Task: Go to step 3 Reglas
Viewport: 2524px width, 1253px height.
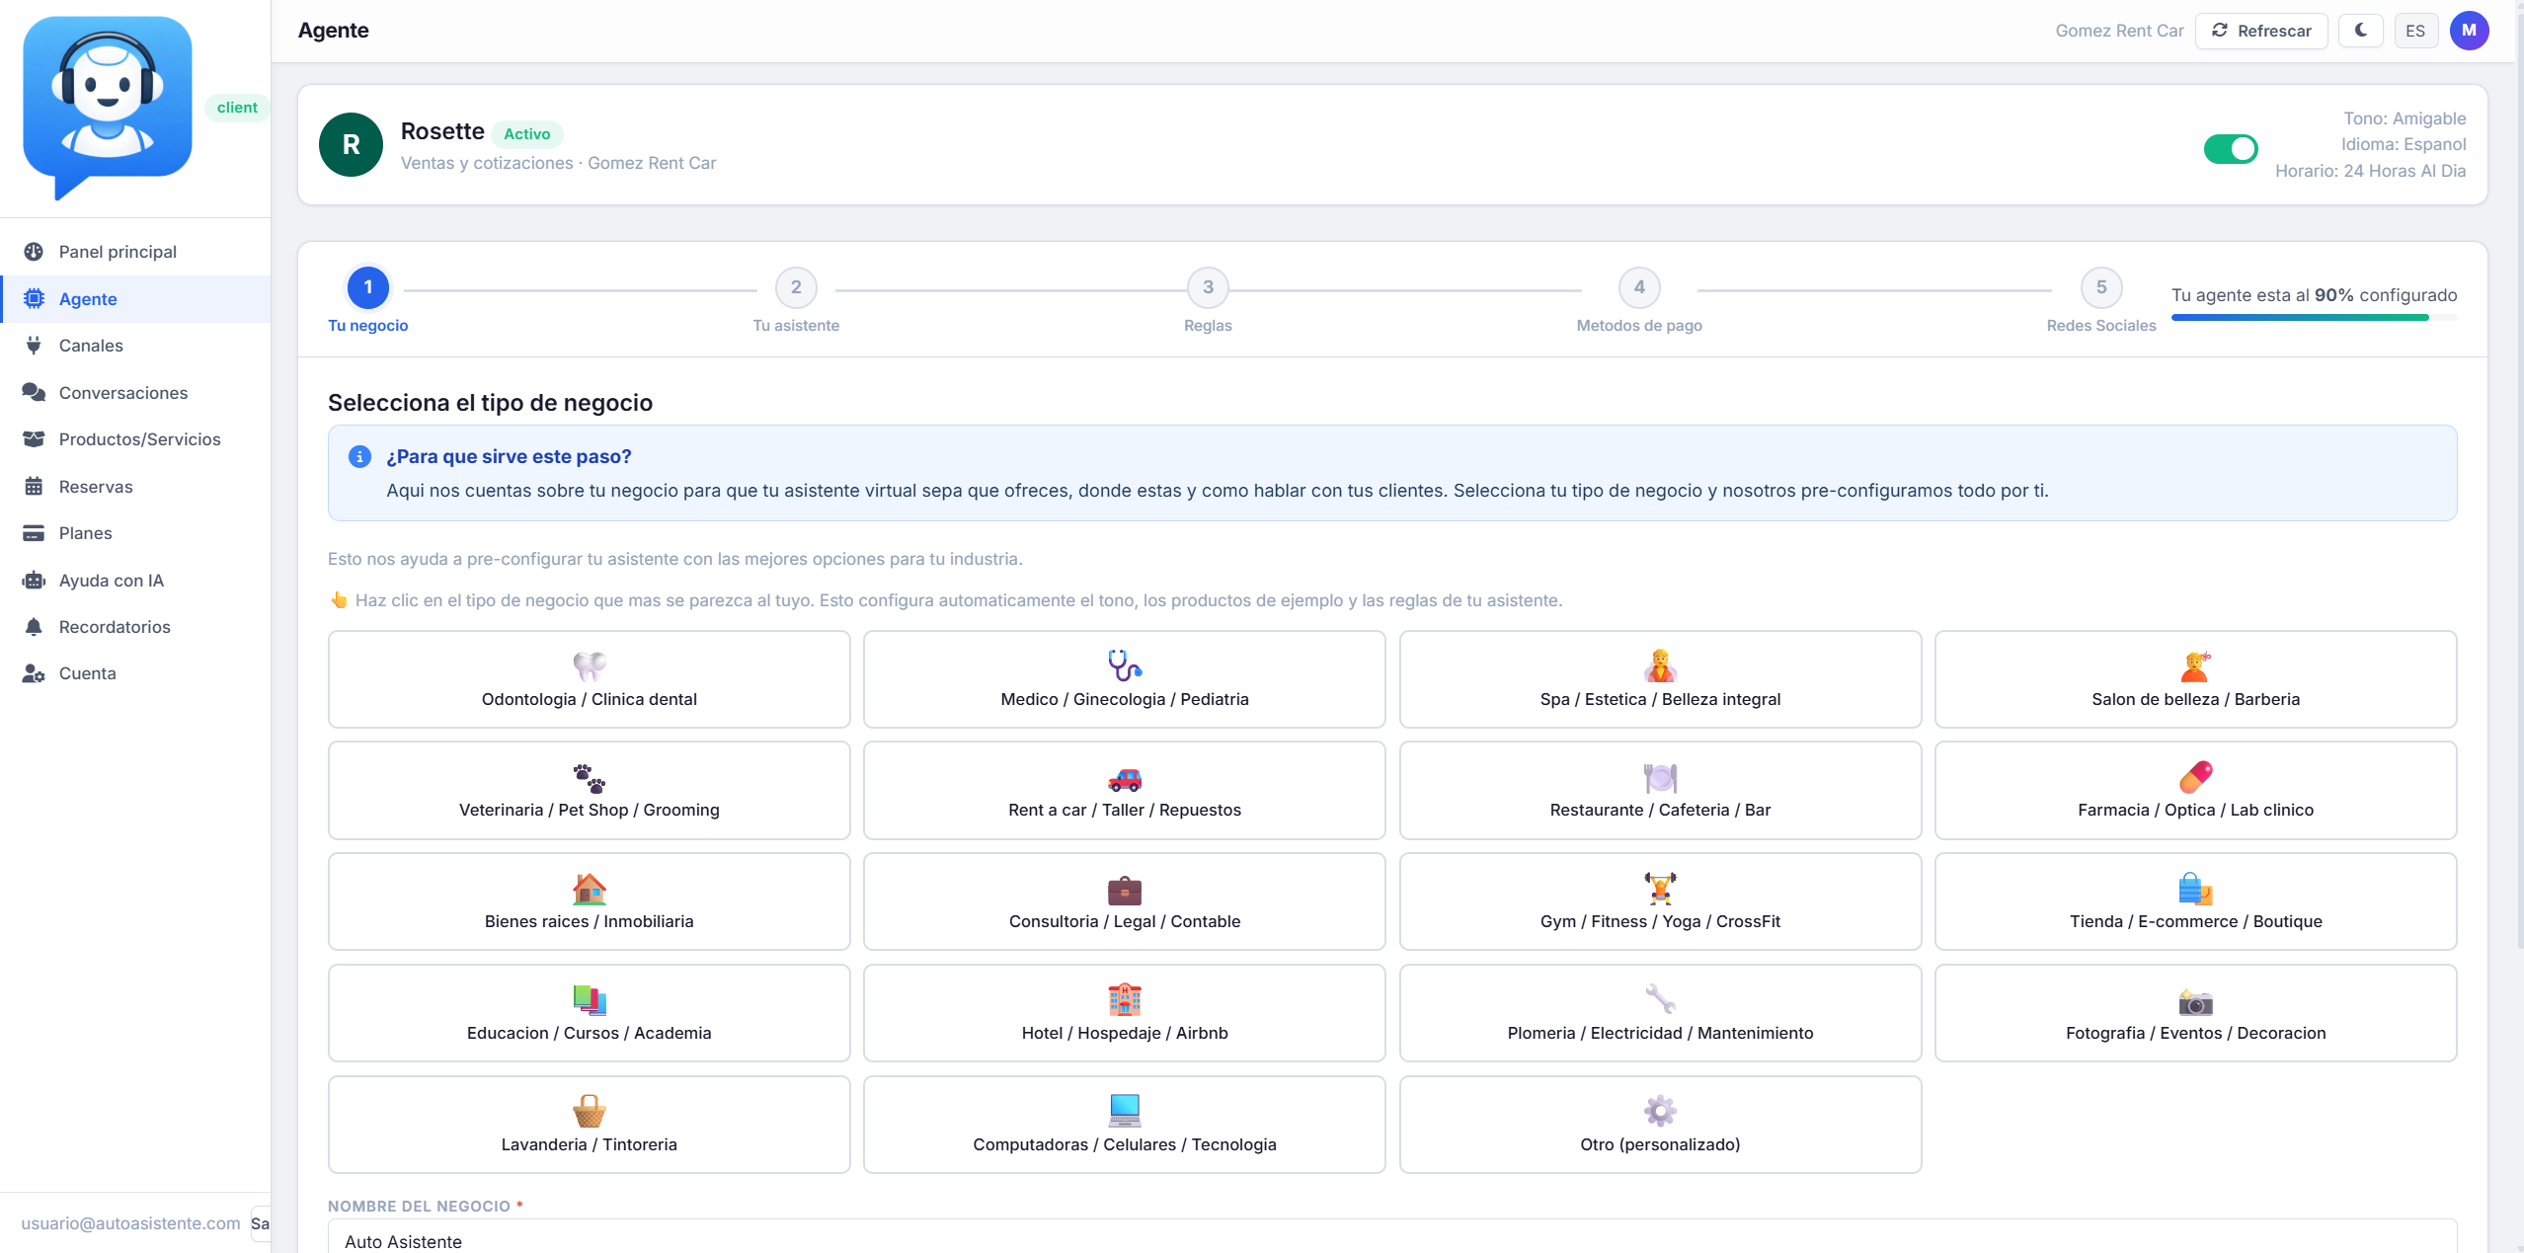Action: [1207, 288]
